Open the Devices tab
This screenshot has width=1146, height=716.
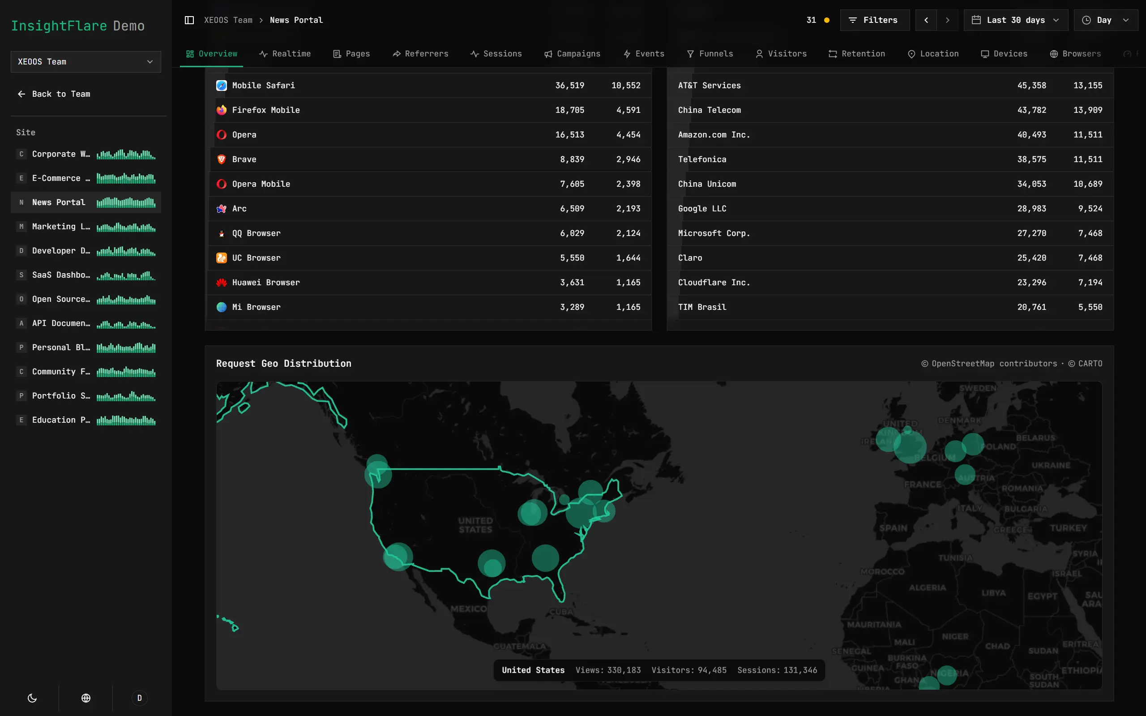[x=1004, y=54]
